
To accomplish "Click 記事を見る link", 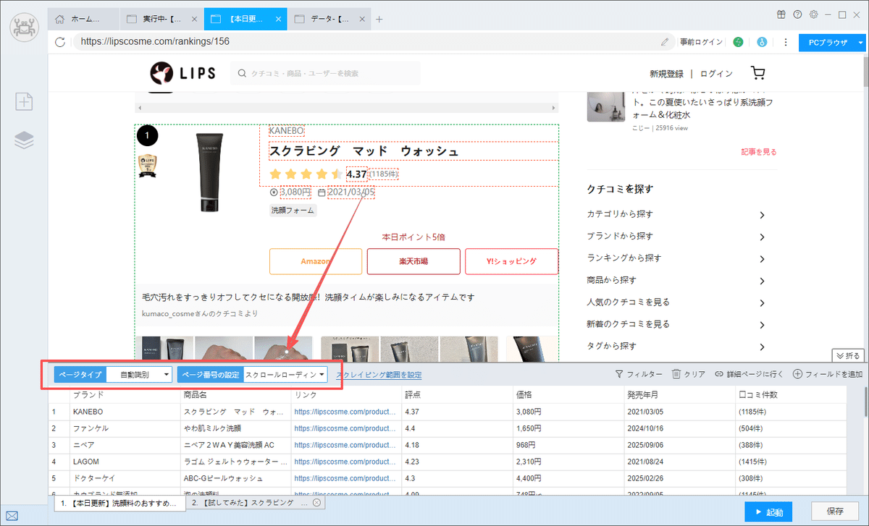I will point(758,152).
